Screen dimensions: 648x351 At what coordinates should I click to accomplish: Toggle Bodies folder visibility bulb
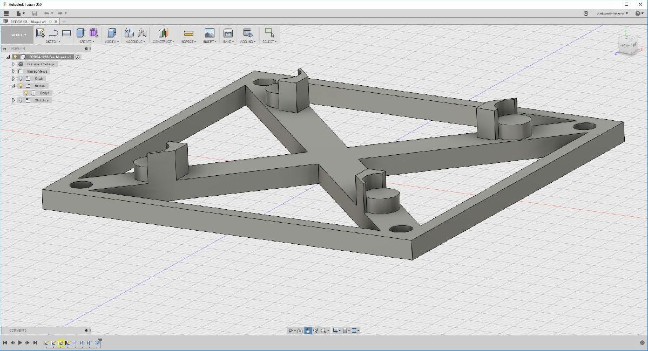(x=20, y=86)
